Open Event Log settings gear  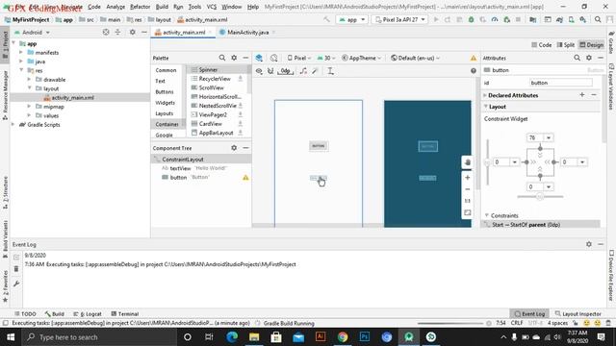(x=589, y=244)
